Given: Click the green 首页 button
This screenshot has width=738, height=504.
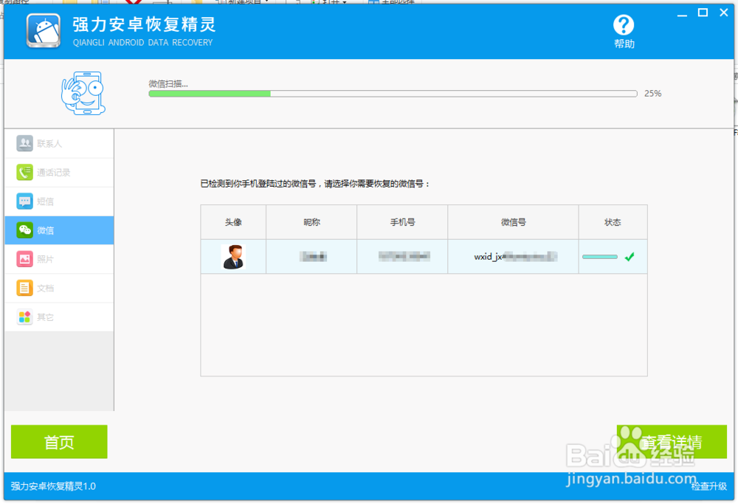Looking at the screenshot, I should [x=59, y=441].
